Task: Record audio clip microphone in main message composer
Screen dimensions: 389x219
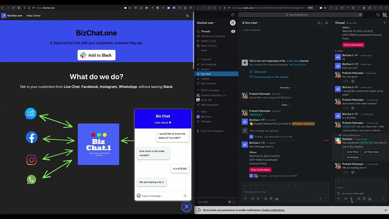Action: click(258, 199)
